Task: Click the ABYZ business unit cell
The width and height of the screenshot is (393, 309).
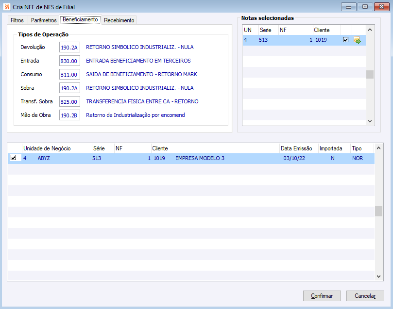Action: coord(44,158)
